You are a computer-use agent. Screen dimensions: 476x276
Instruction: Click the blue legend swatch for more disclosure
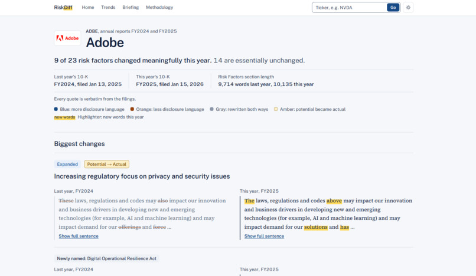coord(56,109)
